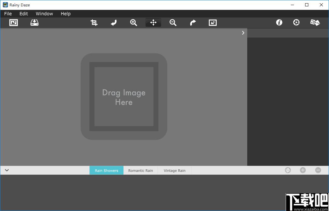Click the Rainy Daze app icon in title bar
Viewport: 329px width, 211px height.
point(5,5)
